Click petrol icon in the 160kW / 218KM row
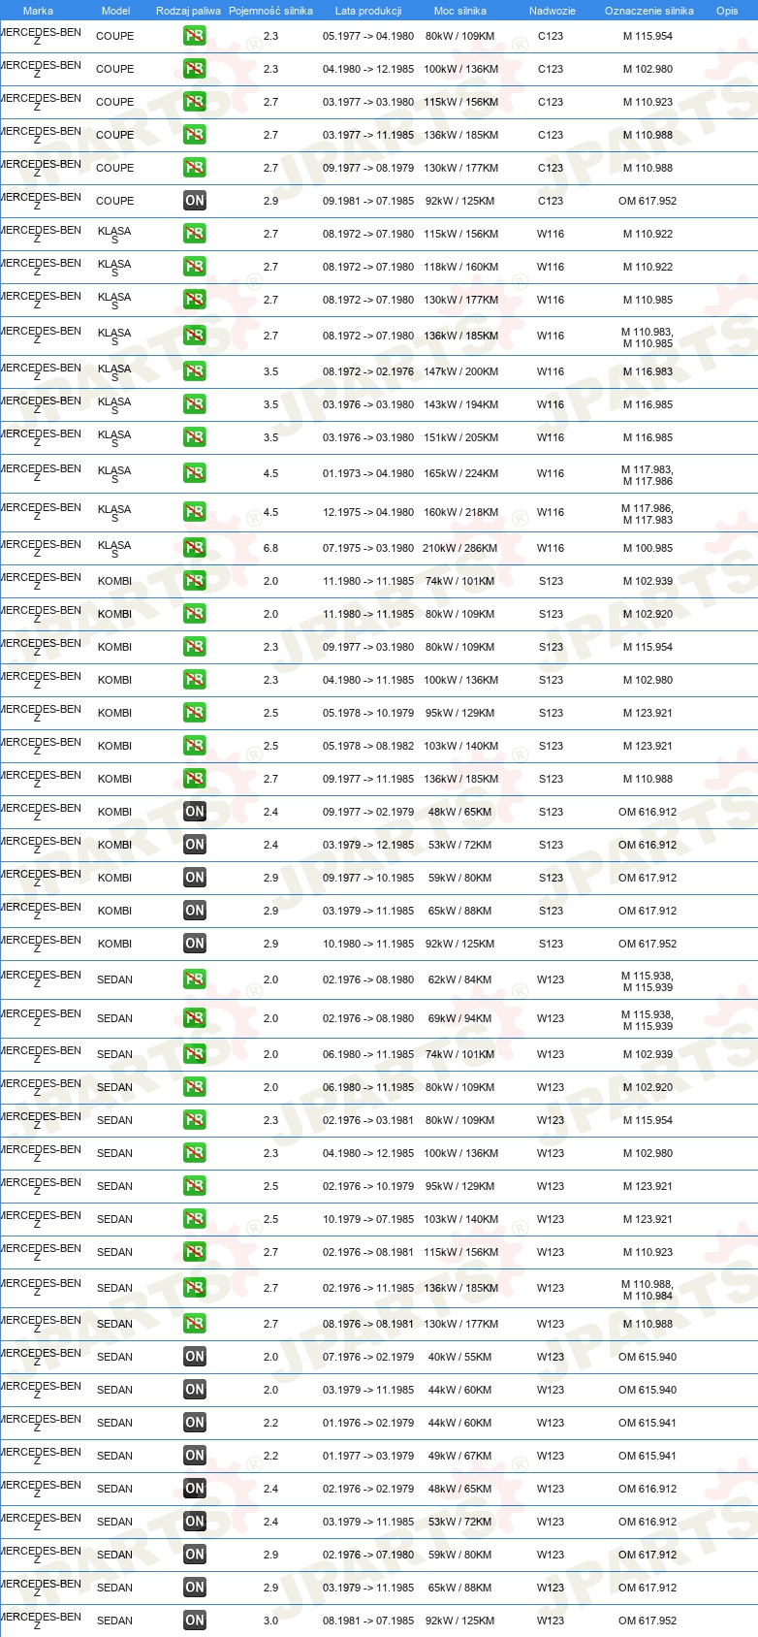Image resolution: width=758 pixels, height=1637 pixels. click(195, 512)
